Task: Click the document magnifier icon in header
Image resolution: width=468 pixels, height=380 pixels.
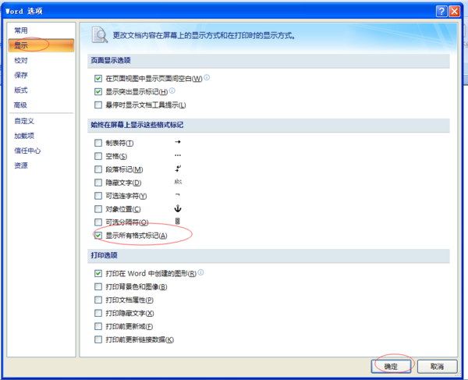Action: point(100,34)
